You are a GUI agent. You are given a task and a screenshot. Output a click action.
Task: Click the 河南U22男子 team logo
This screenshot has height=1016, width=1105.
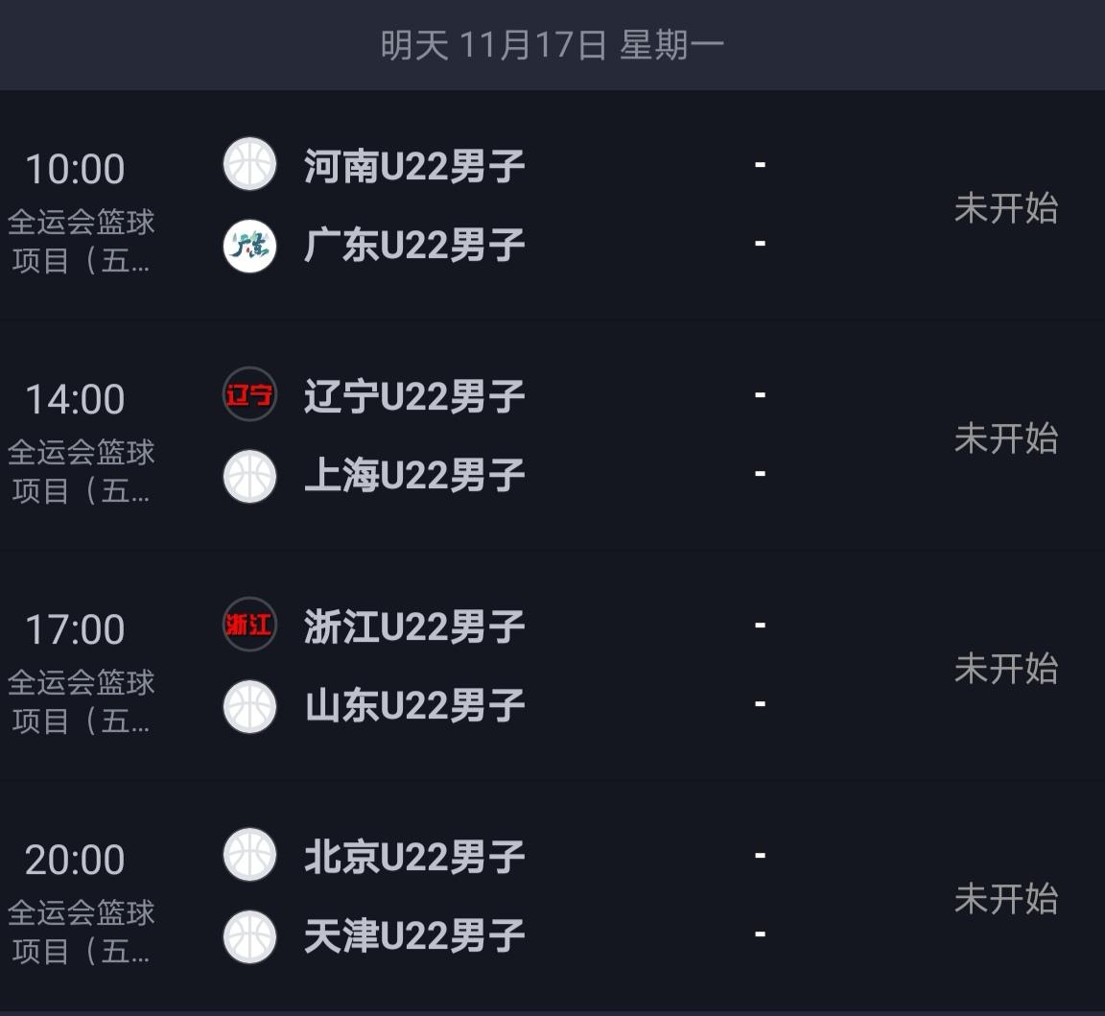click(249, 164)
